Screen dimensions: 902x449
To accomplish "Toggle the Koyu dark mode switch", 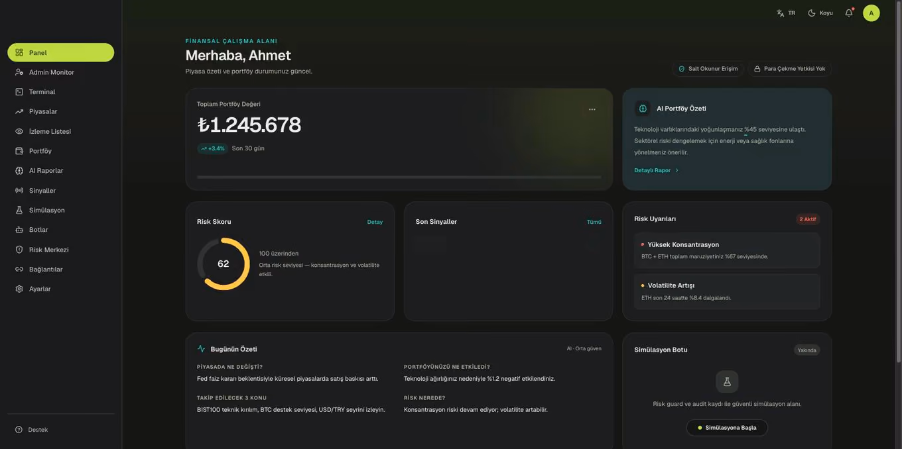I will tap(820, 13).
